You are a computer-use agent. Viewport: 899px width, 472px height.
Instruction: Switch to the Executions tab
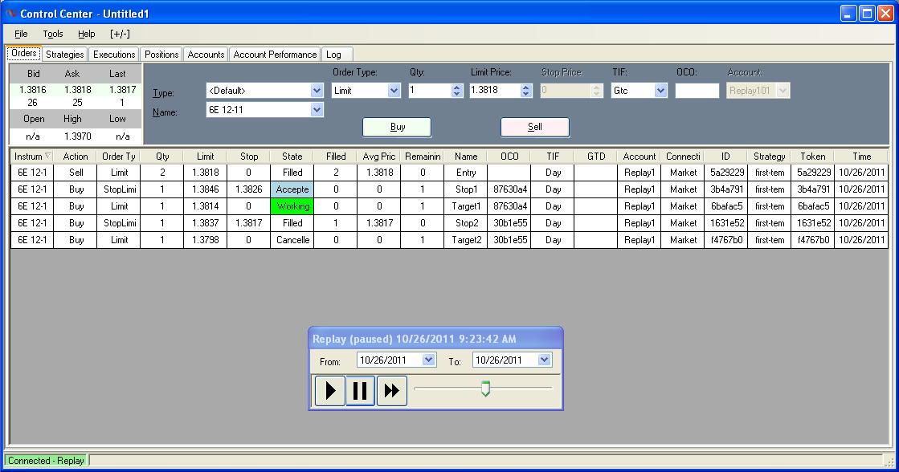point(114,55)
